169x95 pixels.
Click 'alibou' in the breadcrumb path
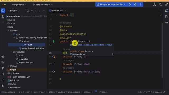52,92
